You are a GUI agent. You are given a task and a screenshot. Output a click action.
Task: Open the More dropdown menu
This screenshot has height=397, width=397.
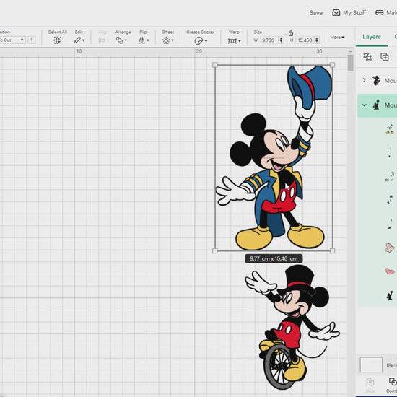[337, 38]
